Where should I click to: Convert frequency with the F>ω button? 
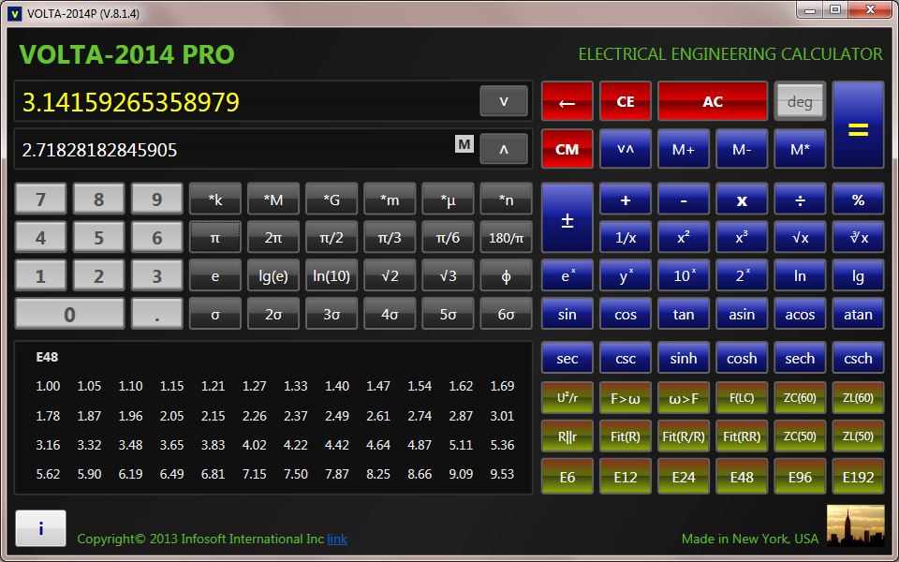(x=626, y=397)
